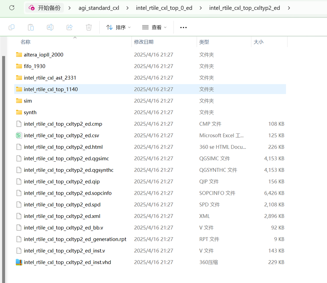Image resolution: width=327 pixels, height=283 pixels.
Task: Click the copy icon in toolbar
Action: pyautogui.click(x=11, y=27)
